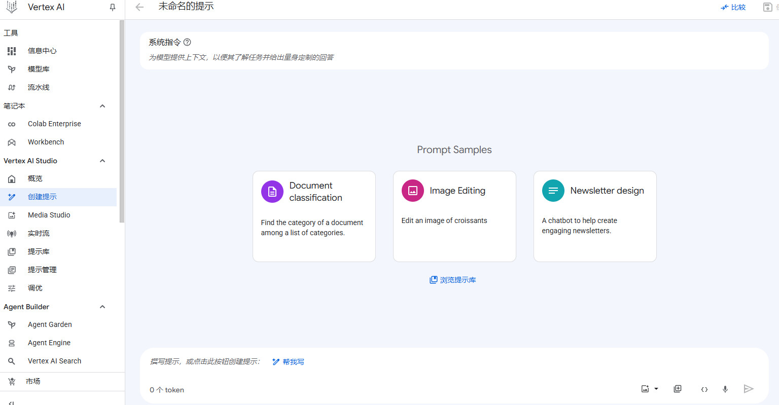Screen dimensions: 779x405
Task: Click the help icon next to 系统指令
Action: pyautogui.click(x=187, y=42)
